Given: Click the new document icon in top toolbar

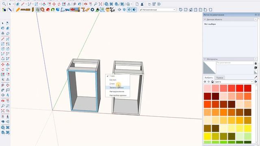Looking at the screenshot, I should tap(137, 4).
